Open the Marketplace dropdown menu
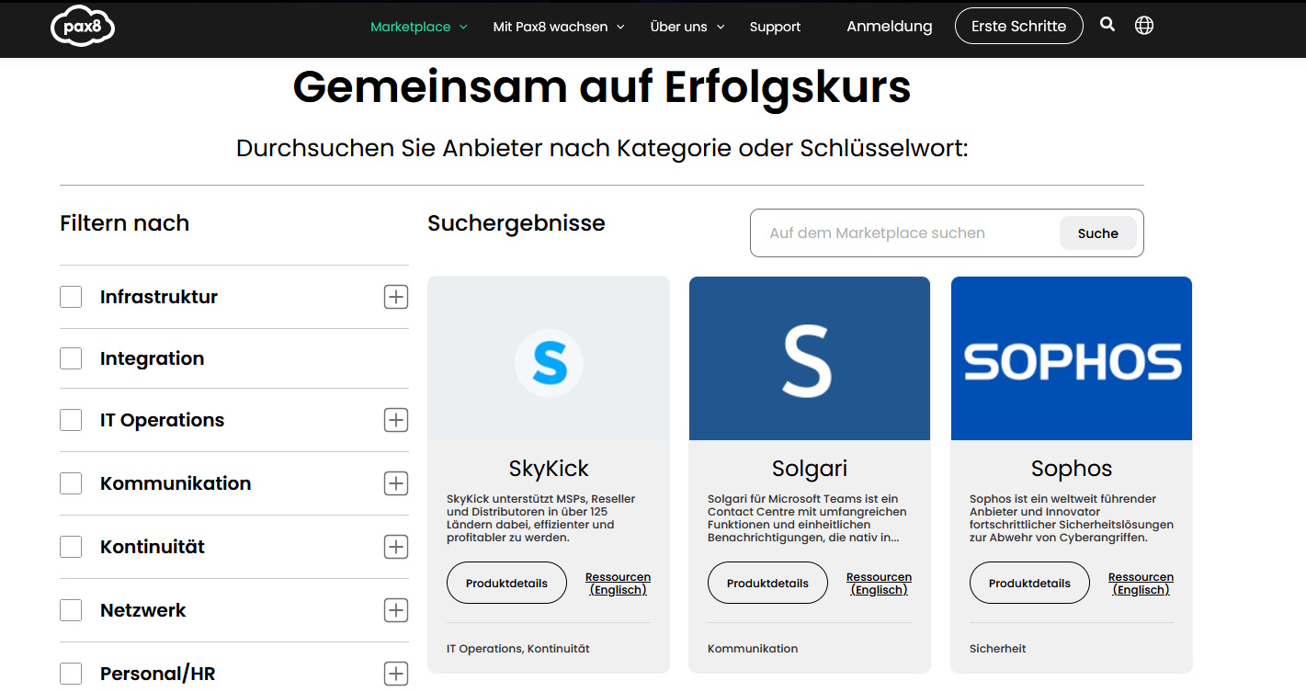 (419, 27)
